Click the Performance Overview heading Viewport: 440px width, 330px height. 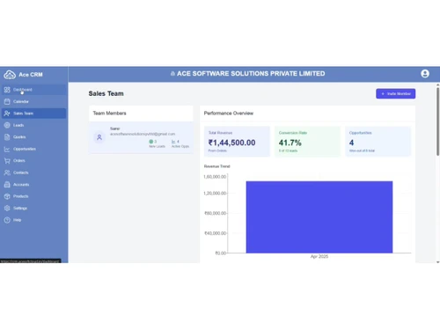(x=229, y=114)
